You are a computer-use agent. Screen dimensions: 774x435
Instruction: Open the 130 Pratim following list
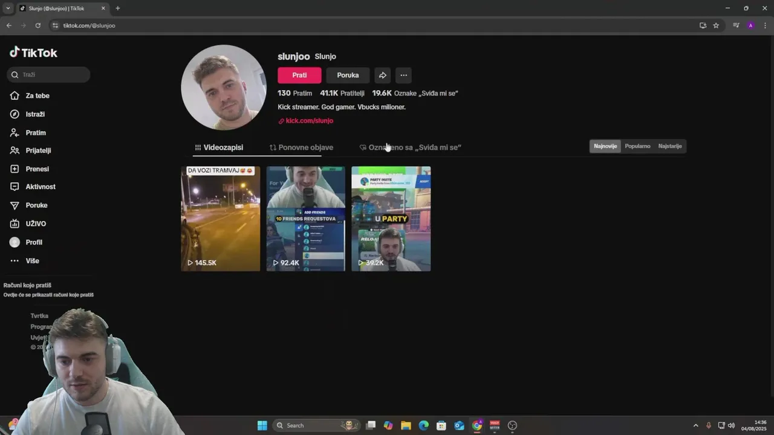pos(294,93)
